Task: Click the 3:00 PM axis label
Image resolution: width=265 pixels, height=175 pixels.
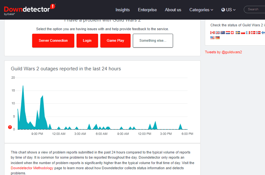Action: 166,134
